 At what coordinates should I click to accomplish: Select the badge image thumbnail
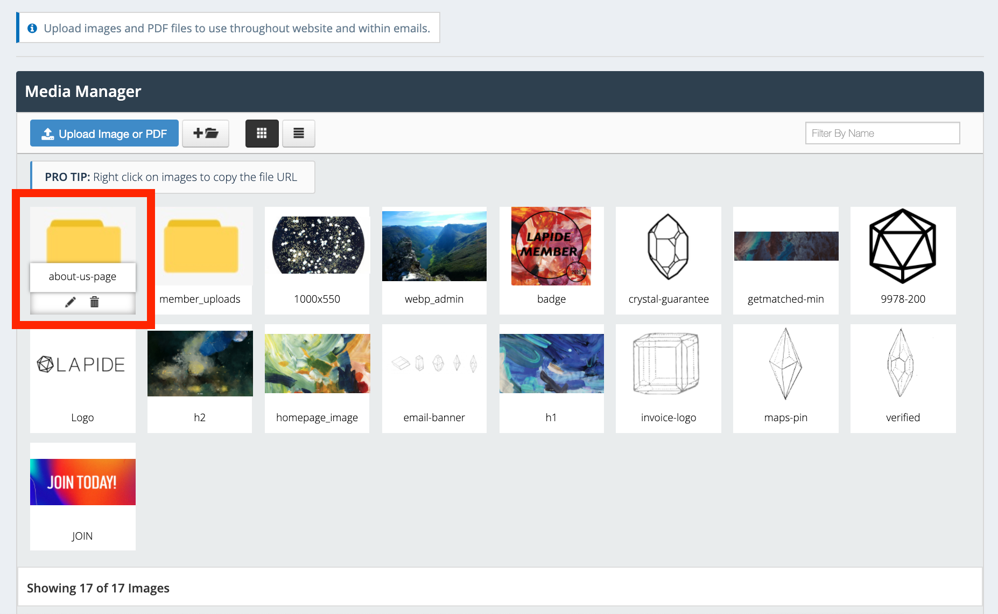[551, 246]
